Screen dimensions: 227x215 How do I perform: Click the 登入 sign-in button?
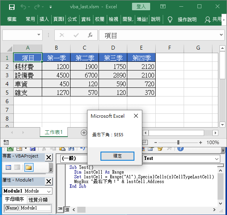point(141,7)
